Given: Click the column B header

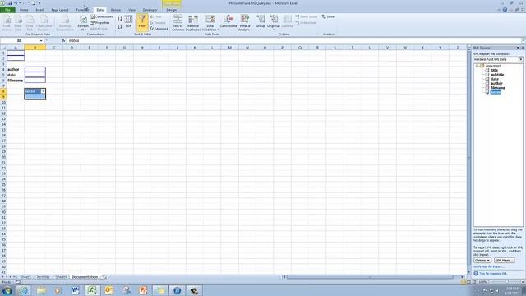Looking at the screenshot, I should pyautogui.click(x=35, y=48).
